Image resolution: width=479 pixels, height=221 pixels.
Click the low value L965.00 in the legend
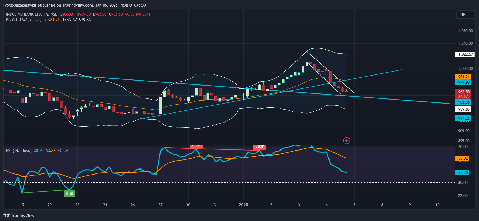click(100, 14)
